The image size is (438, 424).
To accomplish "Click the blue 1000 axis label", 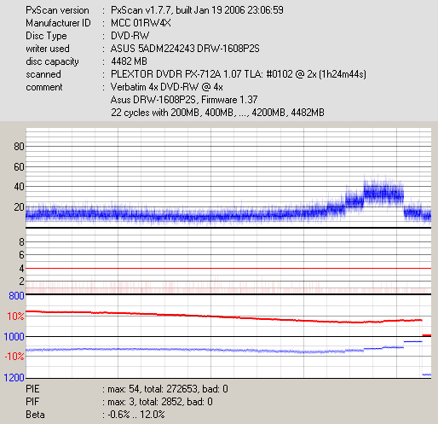I will 14,337.
